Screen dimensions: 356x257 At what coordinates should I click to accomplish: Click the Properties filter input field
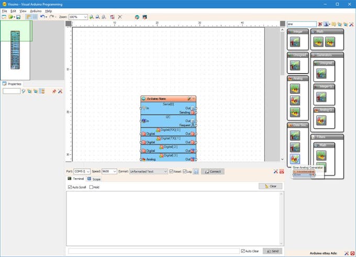[x=12, y=91]
